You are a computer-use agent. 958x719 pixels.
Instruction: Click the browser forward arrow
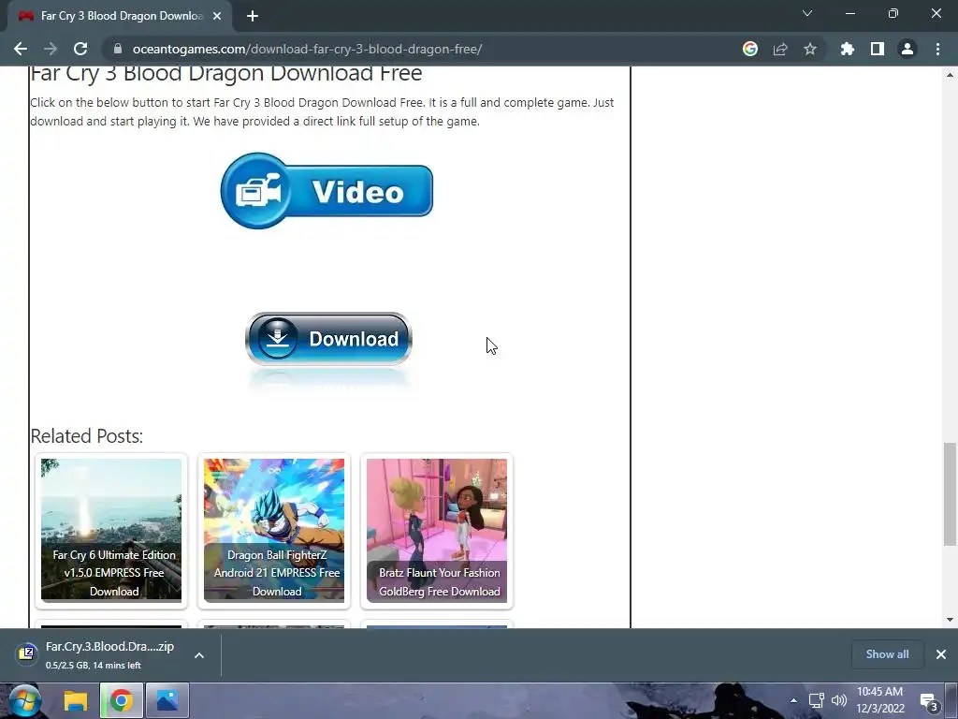[51, 49]
